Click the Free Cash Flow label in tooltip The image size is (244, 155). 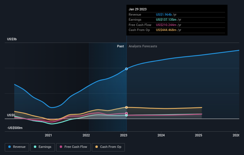(x=140, y=25)
